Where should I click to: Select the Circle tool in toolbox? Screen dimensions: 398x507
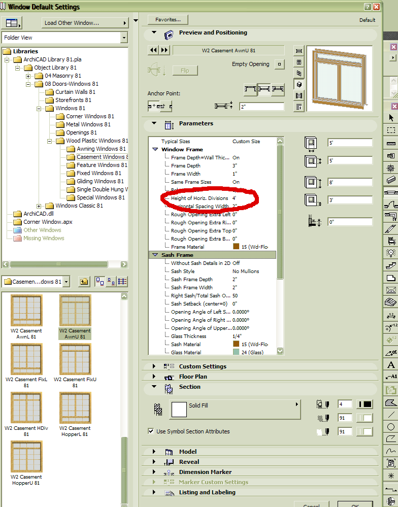coord(391,427)
